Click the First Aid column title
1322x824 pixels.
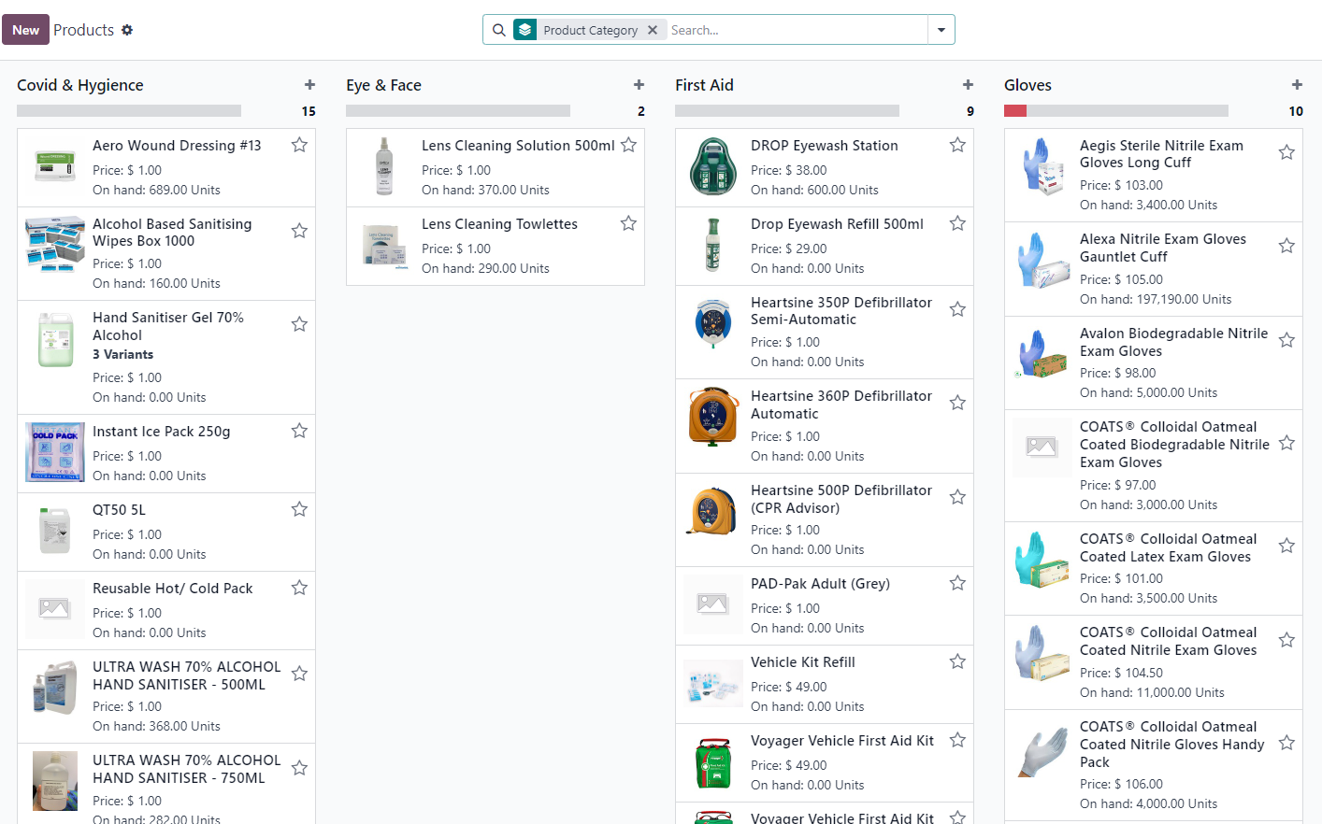pyautogui.click(x=704, y=85)
